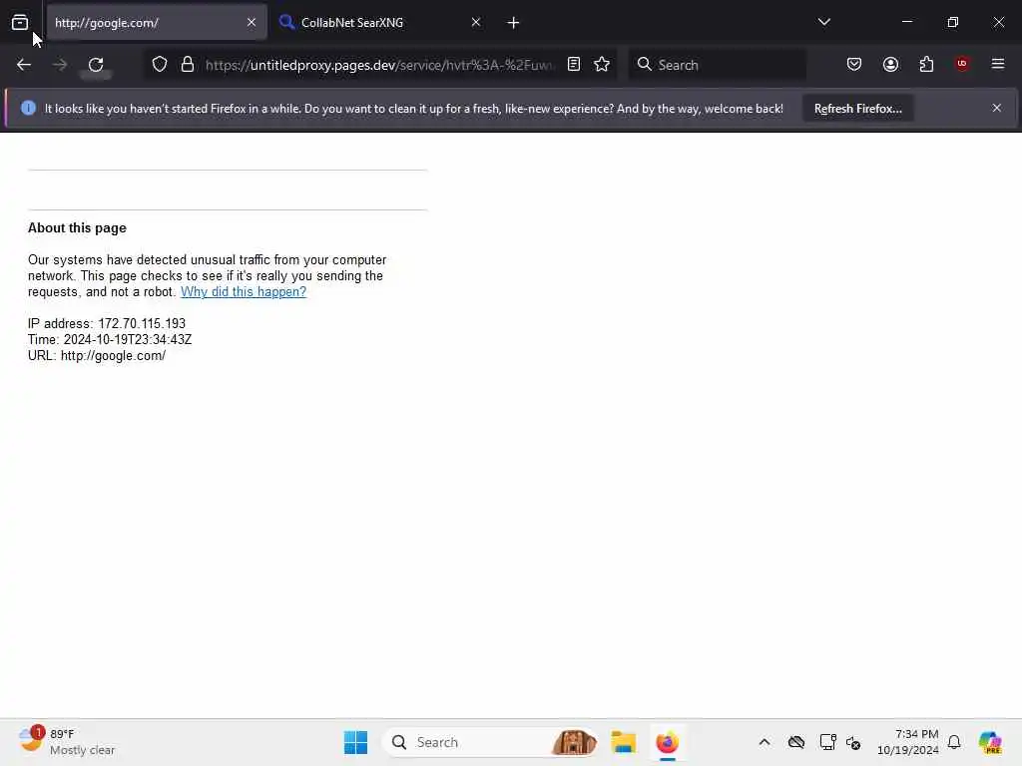Switch to the http://google.com/ tab
This screenshot has width=1022, height=766.
157,23
